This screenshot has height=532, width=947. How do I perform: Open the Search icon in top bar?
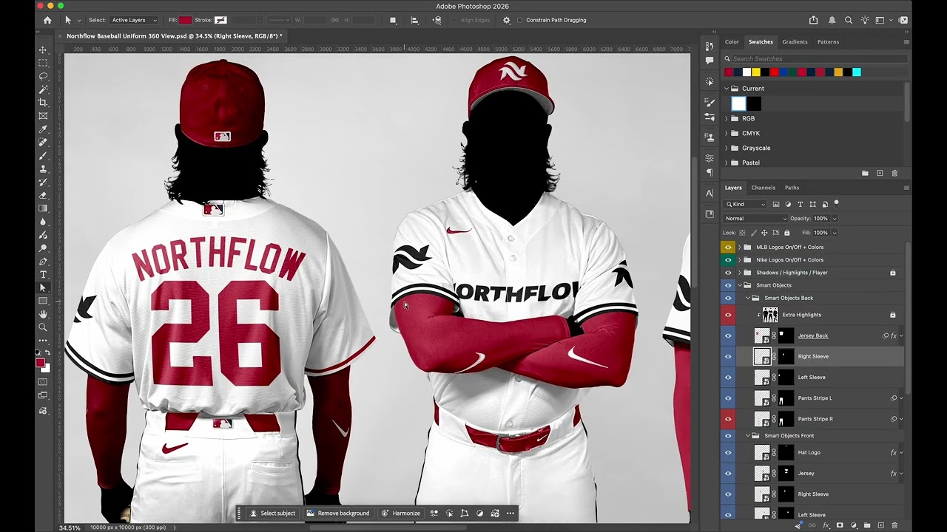(x=849, y=20)
